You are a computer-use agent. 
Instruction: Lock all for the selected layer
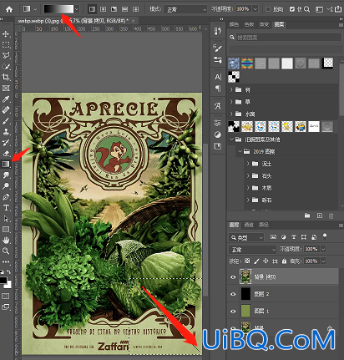tap(284, 261)
